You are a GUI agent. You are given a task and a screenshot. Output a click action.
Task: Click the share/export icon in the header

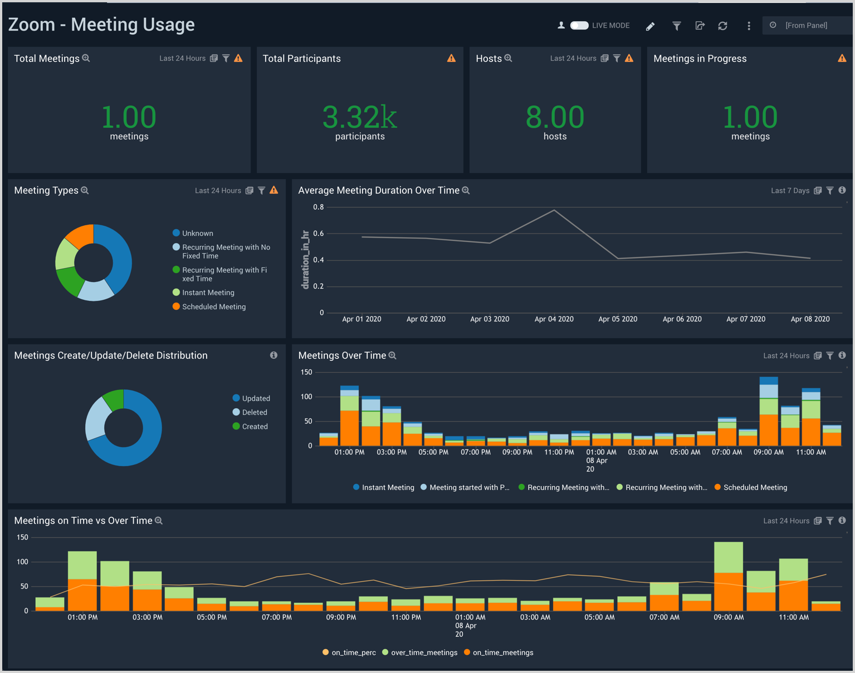click(x=700, y=26)
